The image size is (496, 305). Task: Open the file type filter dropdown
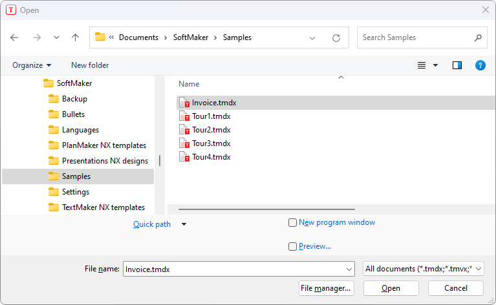click(x=423, y=269)
